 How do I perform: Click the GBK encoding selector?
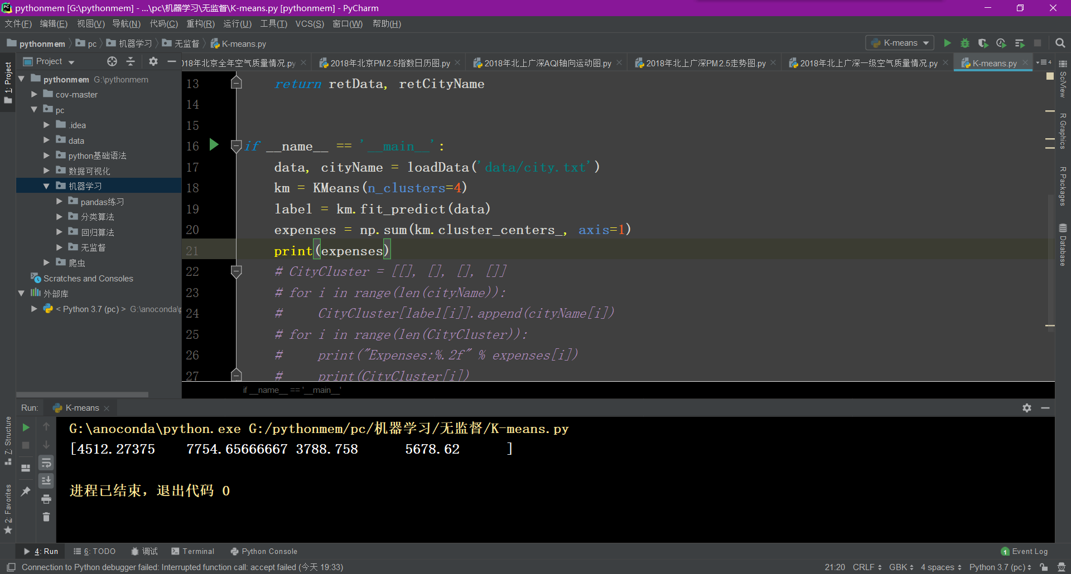point(901,567)
